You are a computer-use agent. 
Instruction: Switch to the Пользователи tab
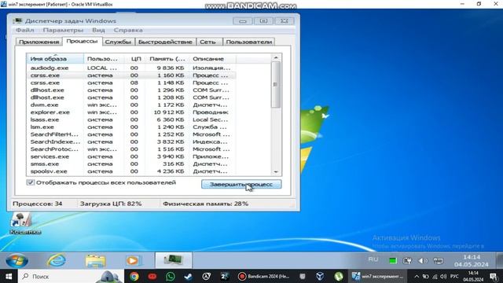pos(249,42)
